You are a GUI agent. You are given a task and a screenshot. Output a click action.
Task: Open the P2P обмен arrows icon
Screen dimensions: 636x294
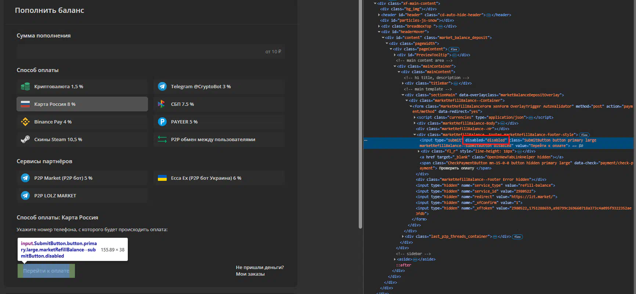point(162,139)
